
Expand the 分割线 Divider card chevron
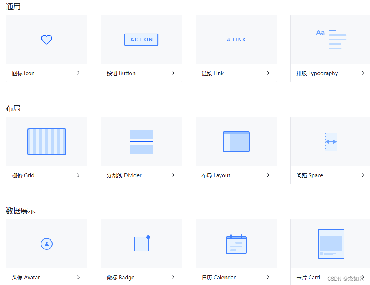[x=173, y=175]
